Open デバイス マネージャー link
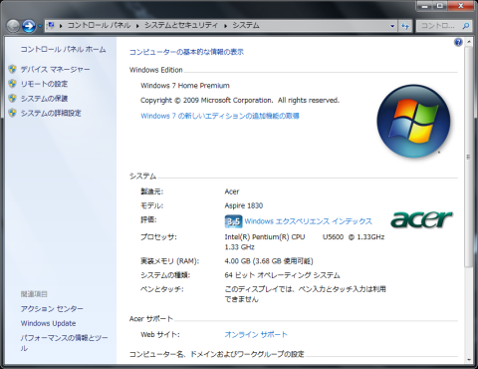478x369 pixels. coord(55,70)
